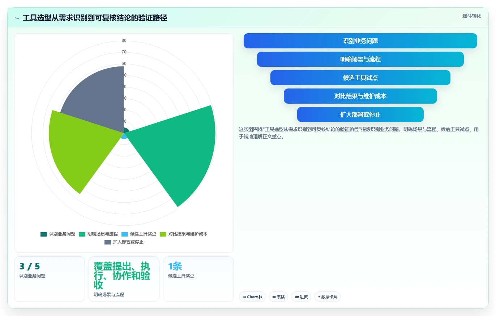Image resolution: width=496 pixels, height=316 pixels.
Task: Toggle the 扩大部署或停止 legend color swatch
Action: tap(108, 242)
